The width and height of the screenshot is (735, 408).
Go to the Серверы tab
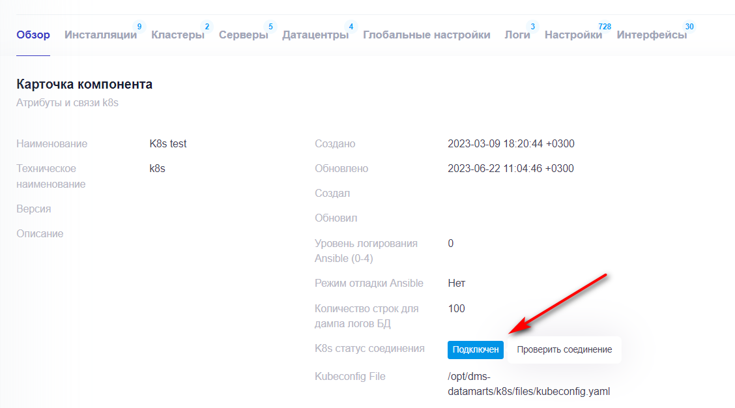[x=243, y=35]
